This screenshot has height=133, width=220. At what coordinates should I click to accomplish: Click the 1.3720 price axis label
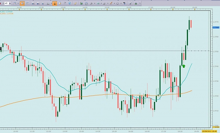point(216,96)
